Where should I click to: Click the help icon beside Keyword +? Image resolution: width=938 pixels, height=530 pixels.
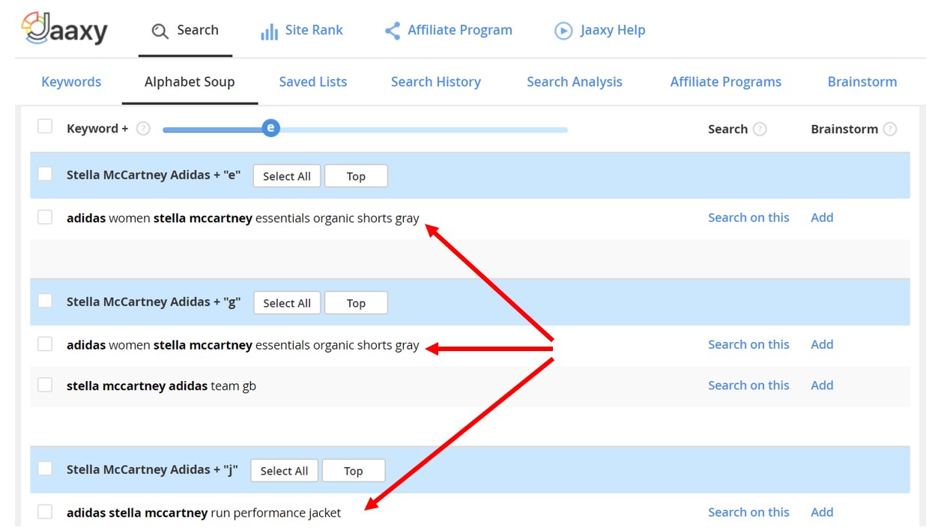click(x=144, y=129)
